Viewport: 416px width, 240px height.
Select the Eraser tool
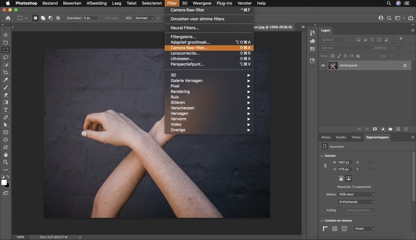coord(6,95)
